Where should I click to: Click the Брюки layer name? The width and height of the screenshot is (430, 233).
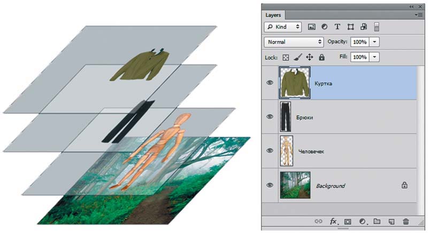304,117
